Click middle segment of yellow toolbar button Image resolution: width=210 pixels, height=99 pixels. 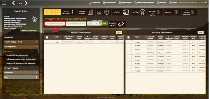(52, 12)
